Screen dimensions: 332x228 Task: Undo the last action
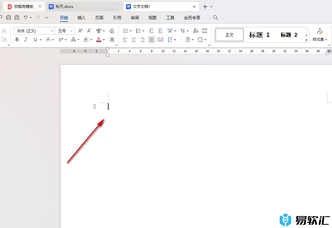26,18
